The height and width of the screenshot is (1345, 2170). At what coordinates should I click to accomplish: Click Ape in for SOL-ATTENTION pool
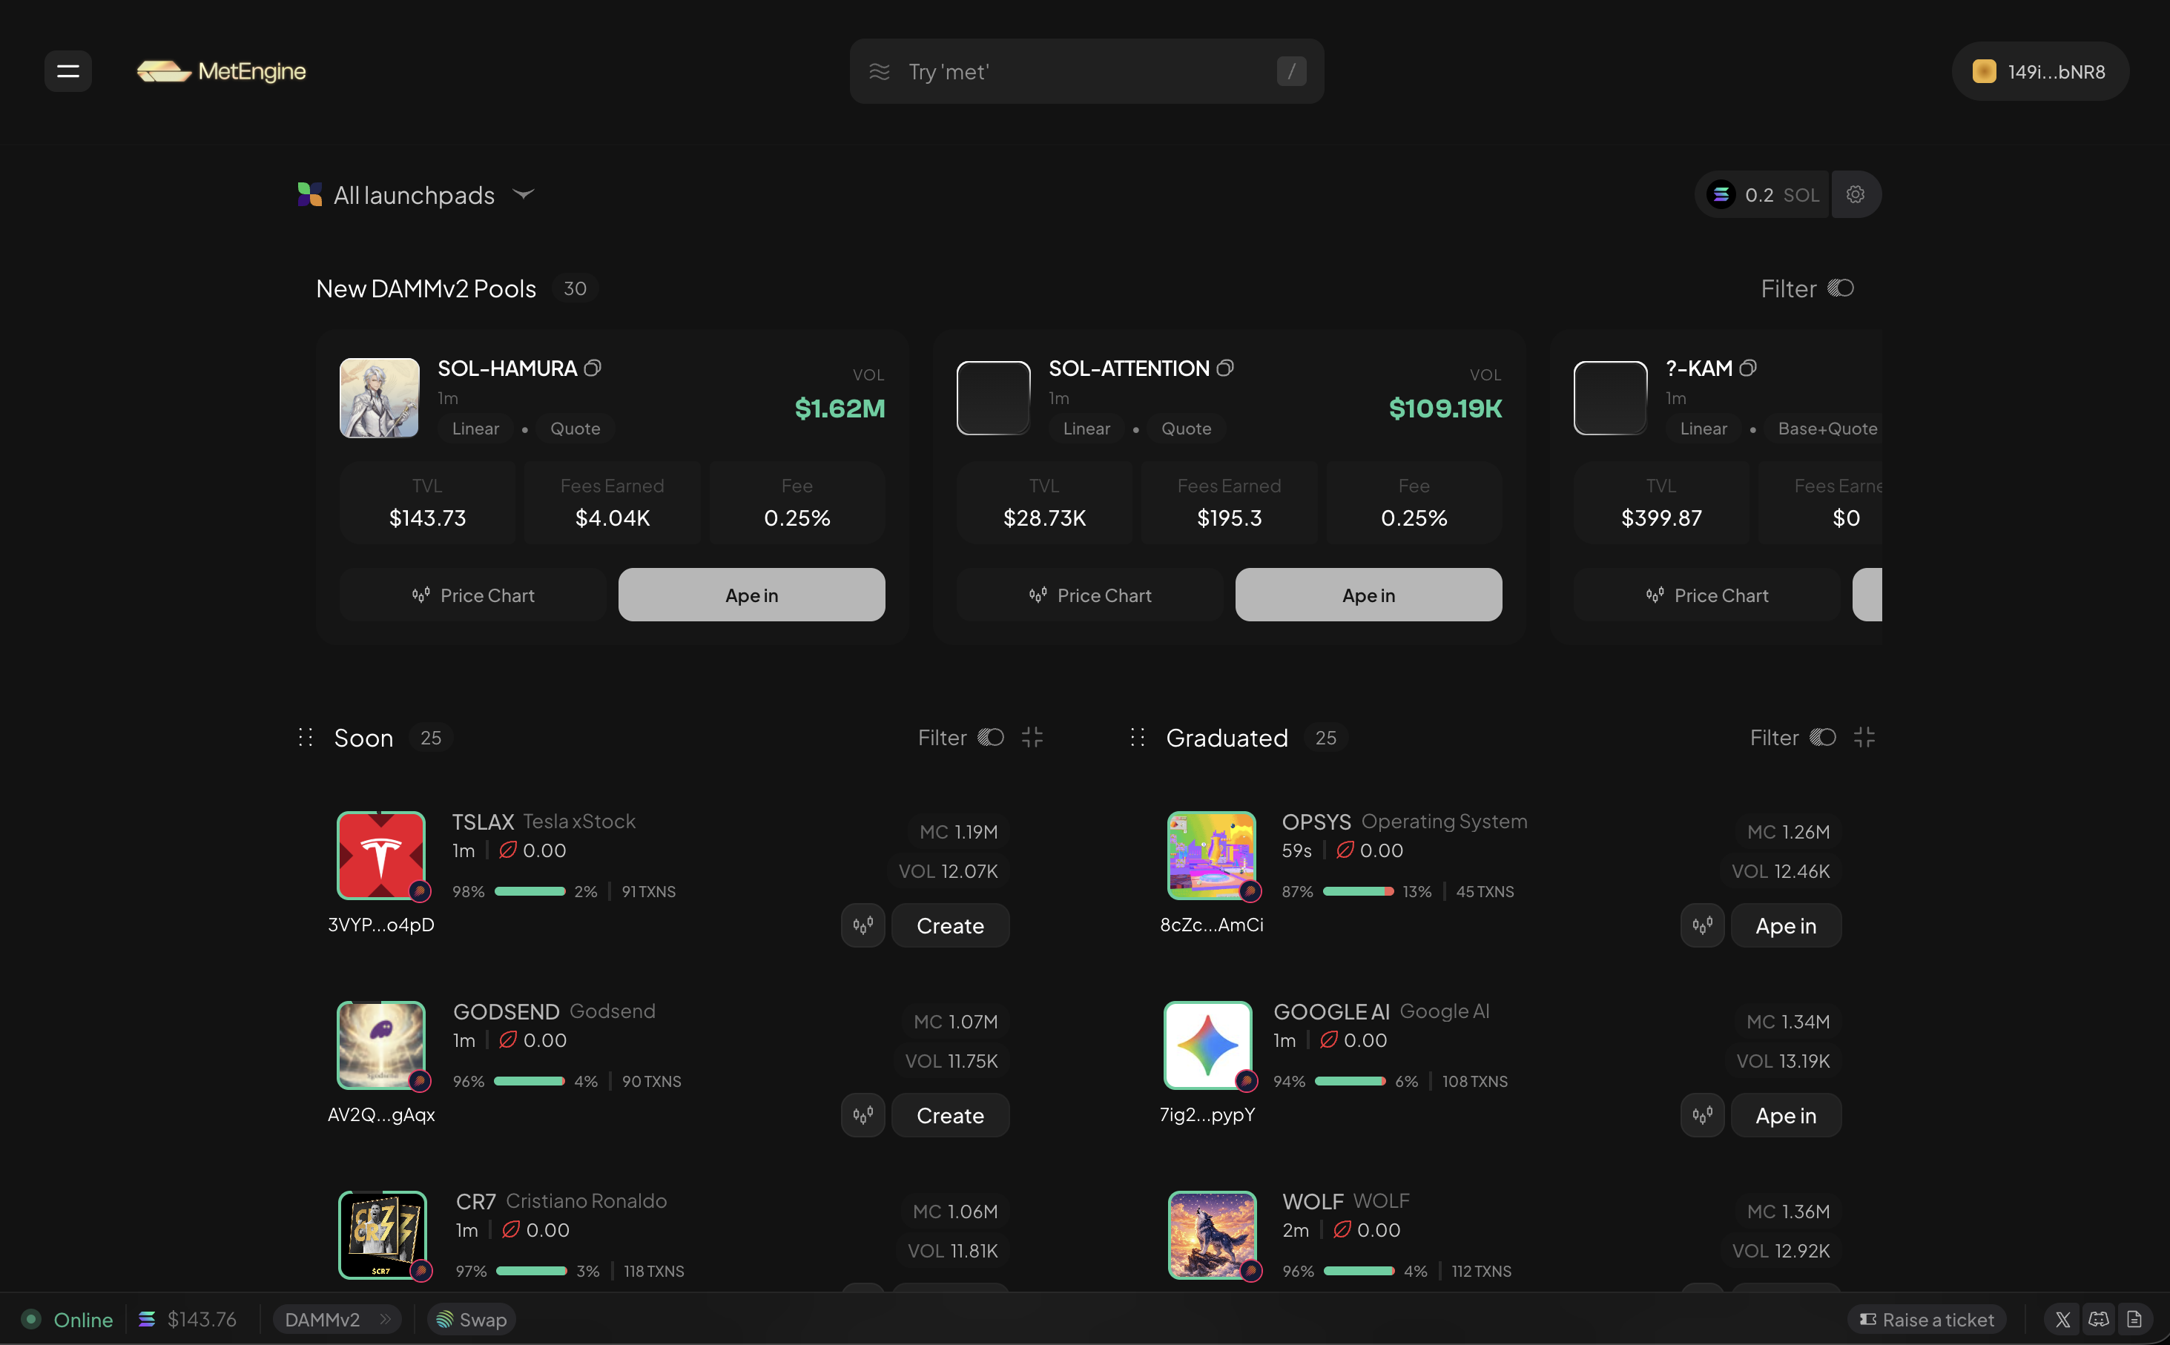point(1368,595)
